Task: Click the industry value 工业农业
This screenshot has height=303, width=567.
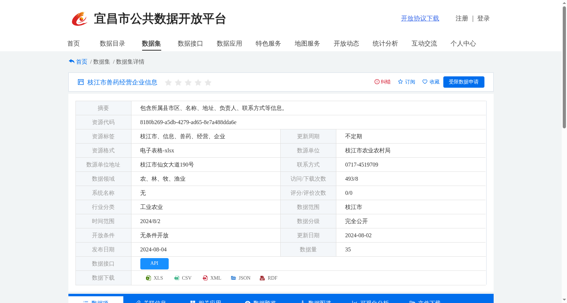Action: 151,207
